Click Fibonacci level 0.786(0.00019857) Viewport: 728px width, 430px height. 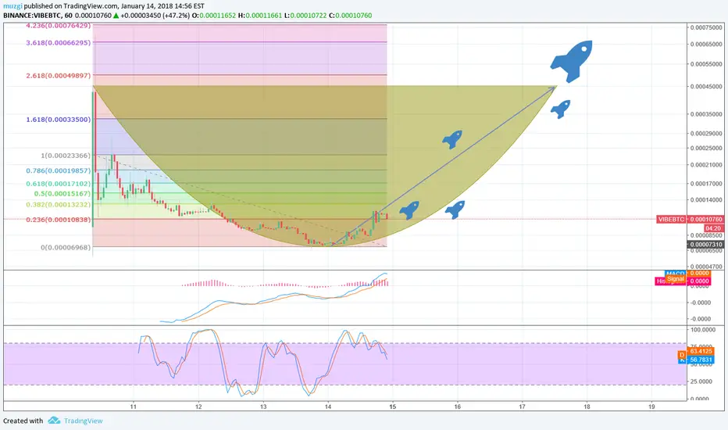tap(58, 170)
